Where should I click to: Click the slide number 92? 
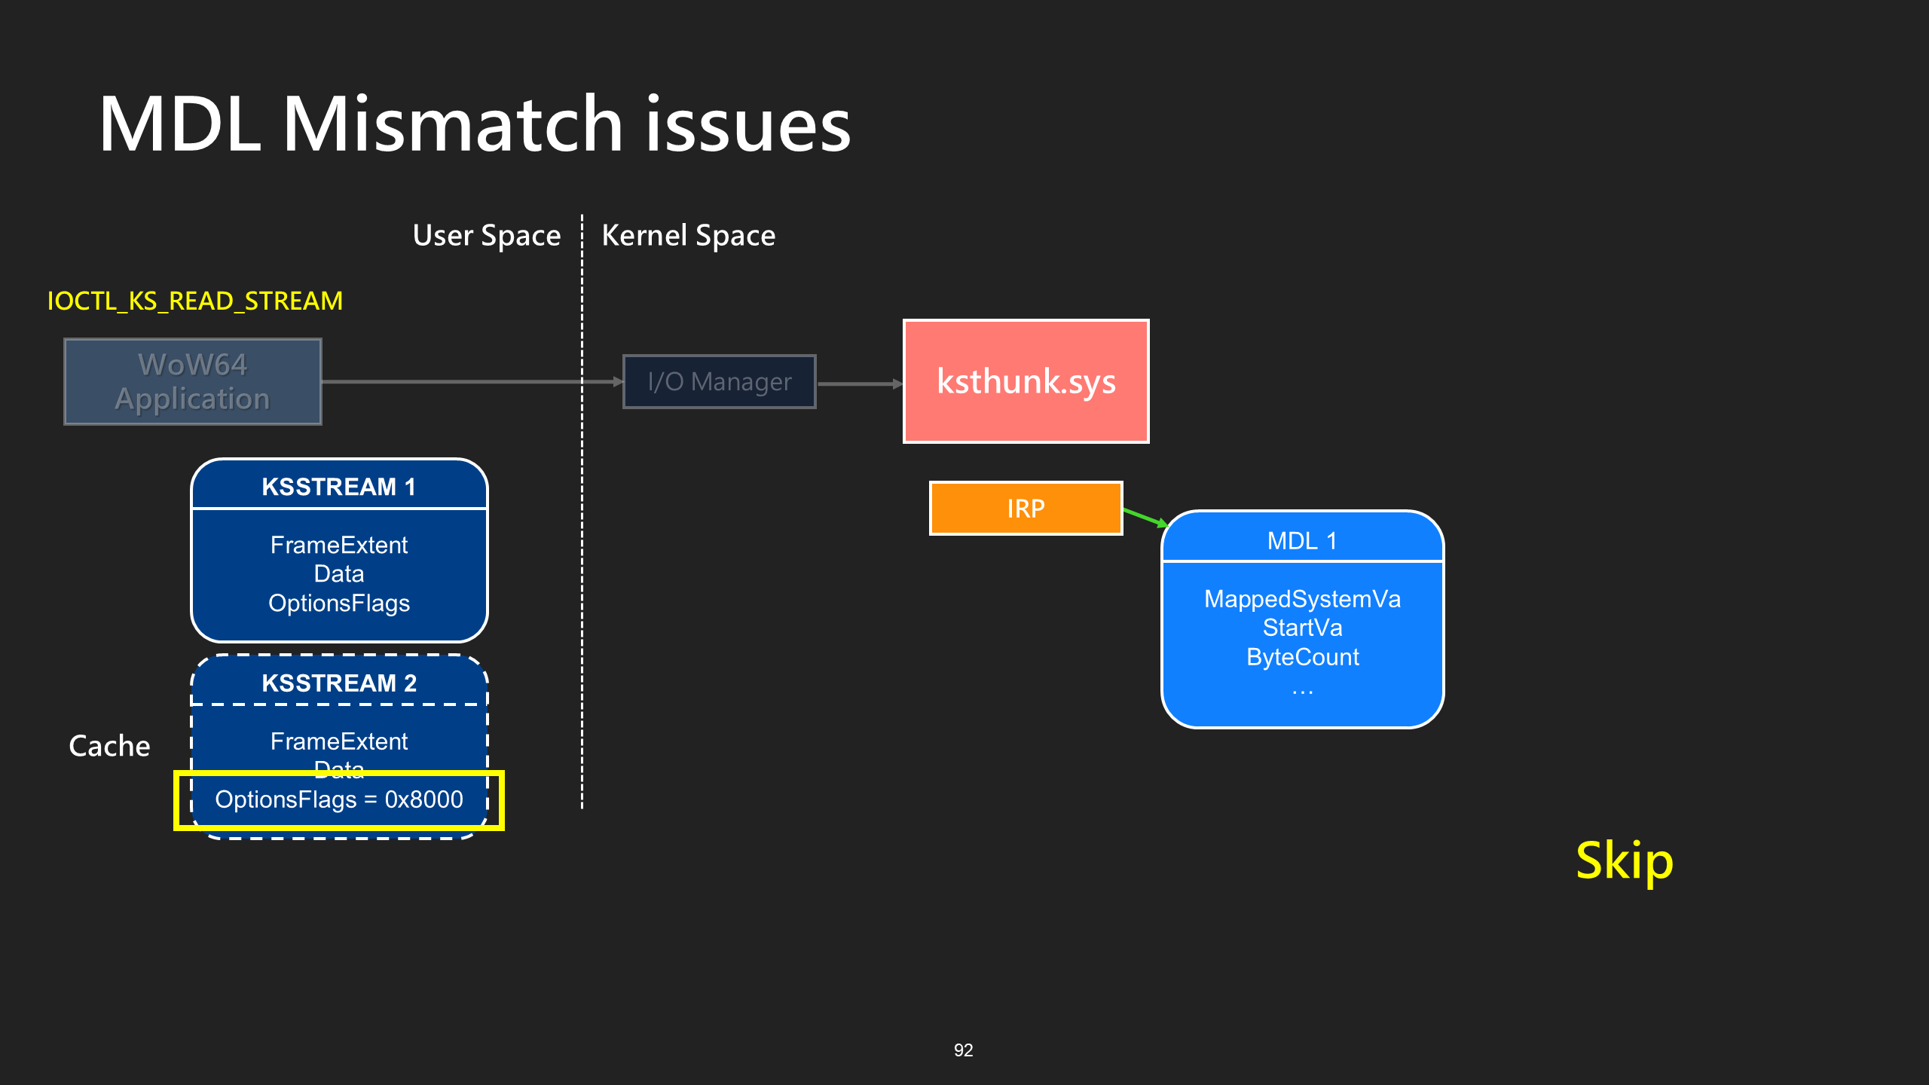(x=964, y=1050)
